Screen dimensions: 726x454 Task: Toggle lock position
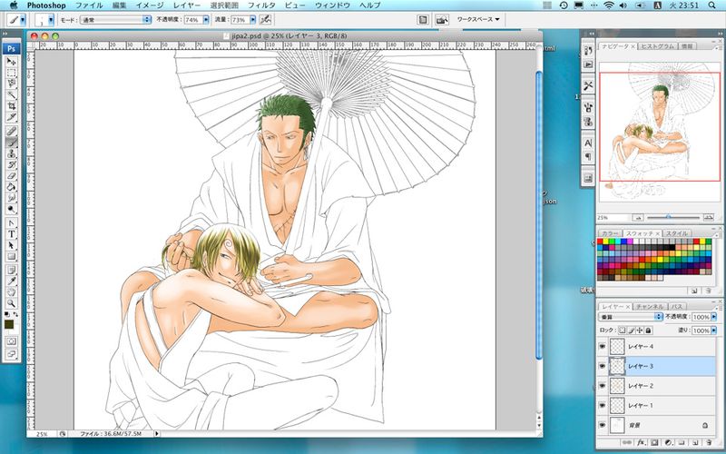pos(640,331)
